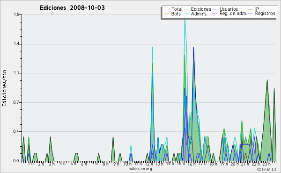This screenshot has height=173, width=281.
Task: Click the 1.1 y-axis value
Action: pos(16,73)
